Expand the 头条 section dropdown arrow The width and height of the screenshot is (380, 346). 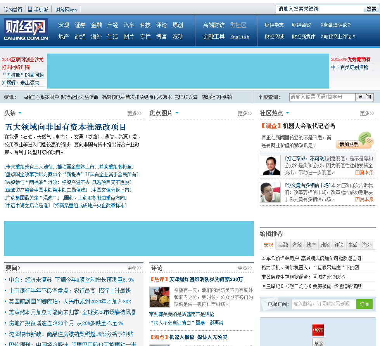(x=20, y=113)
